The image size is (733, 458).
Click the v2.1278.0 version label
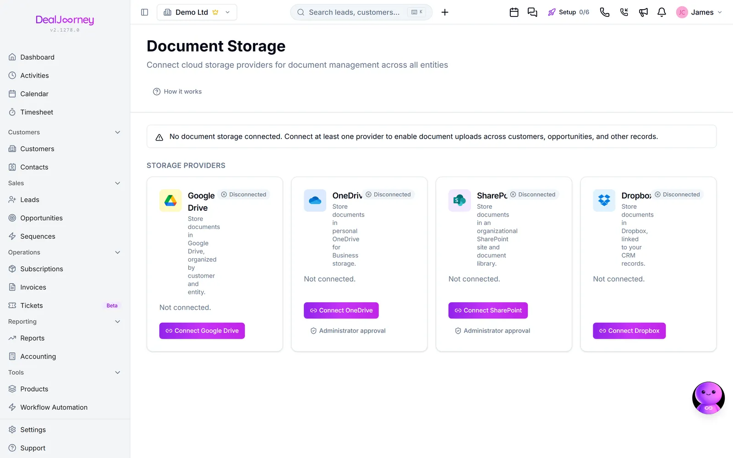point(65,30)
